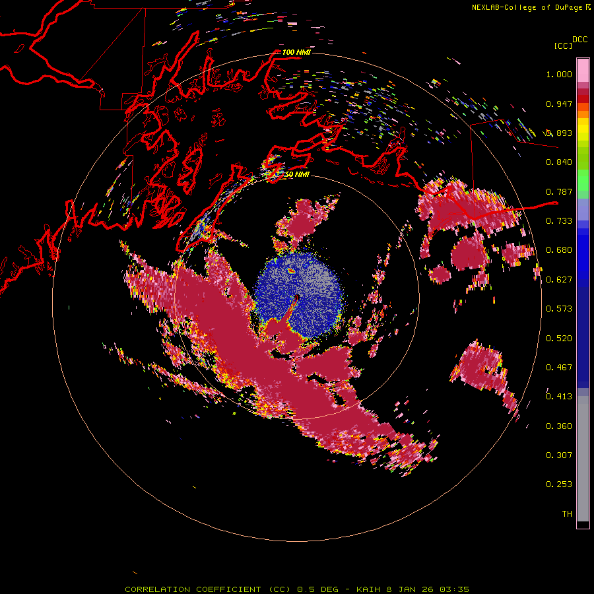
Task: Click the 0.733 legend value
Action: tap(559, 221)
